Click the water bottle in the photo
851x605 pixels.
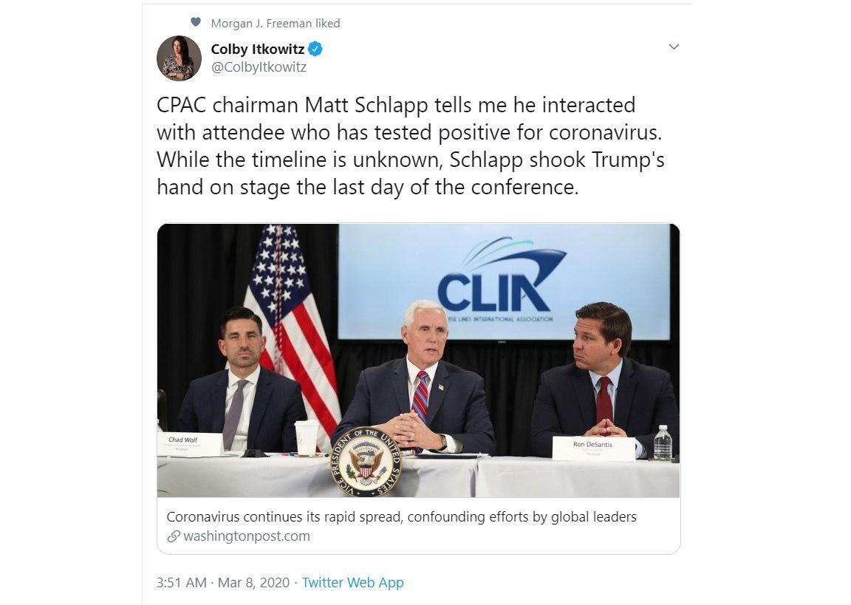click(663, 443)
